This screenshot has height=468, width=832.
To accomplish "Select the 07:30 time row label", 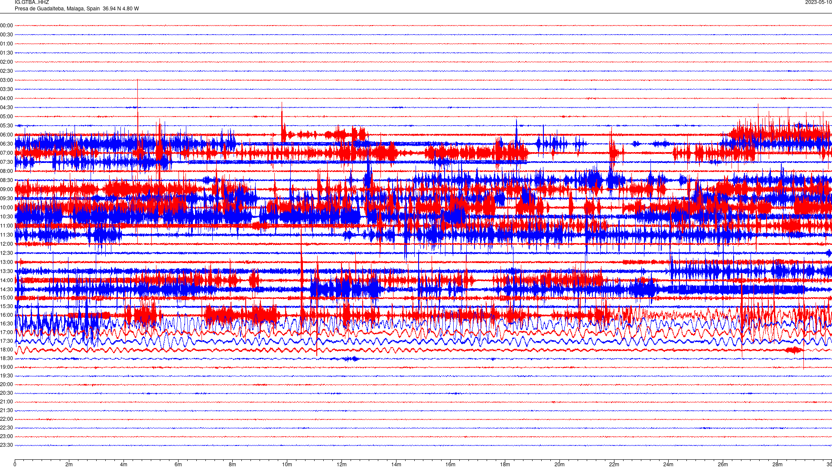I will 6,162.
